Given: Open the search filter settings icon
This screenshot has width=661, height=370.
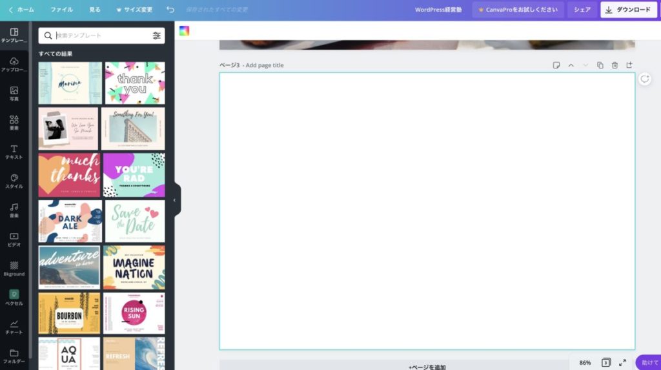Looking at the screenshot, I should pyautogui.click(x=157, y=36).
